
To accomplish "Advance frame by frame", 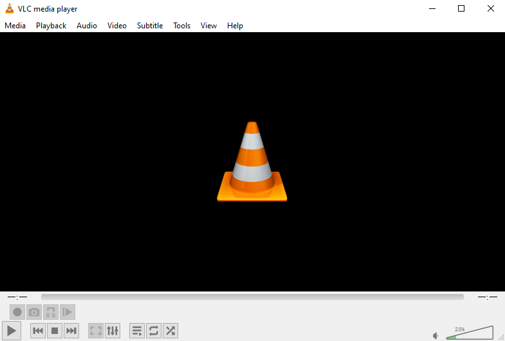I will point(68,312).
